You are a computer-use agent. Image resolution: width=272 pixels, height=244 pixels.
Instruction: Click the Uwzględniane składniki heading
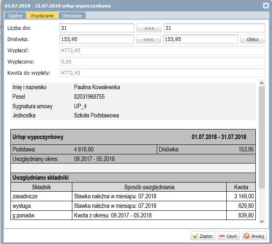(x=41, y=178)
